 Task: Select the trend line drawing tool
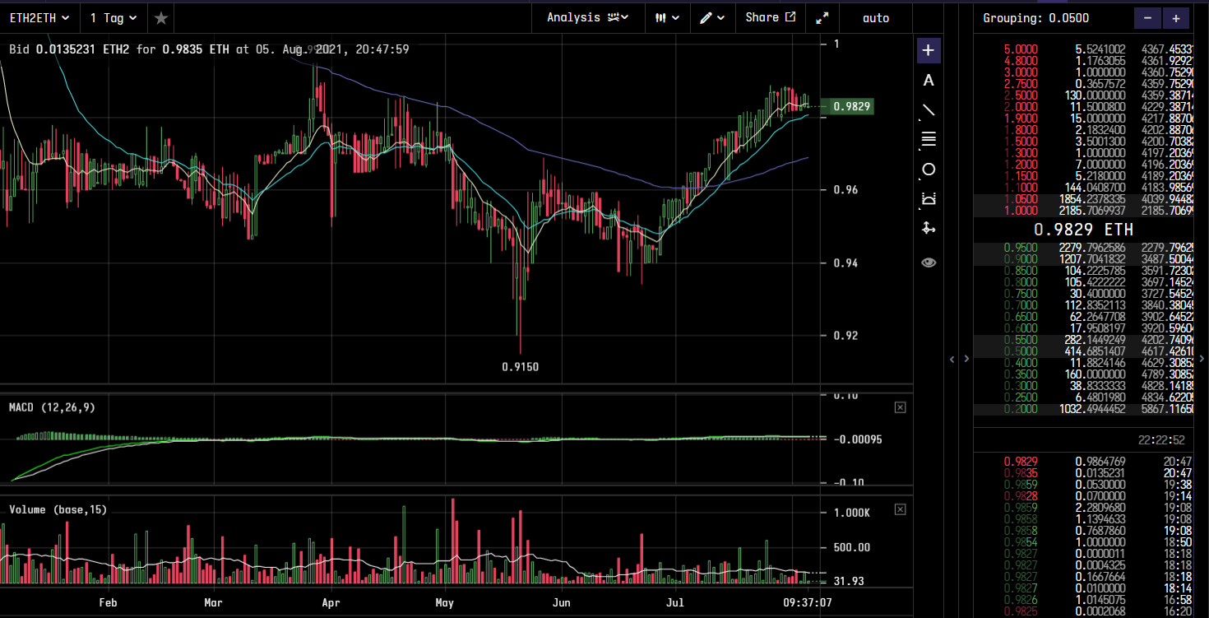pyautogui.click(x=929, y=110)
